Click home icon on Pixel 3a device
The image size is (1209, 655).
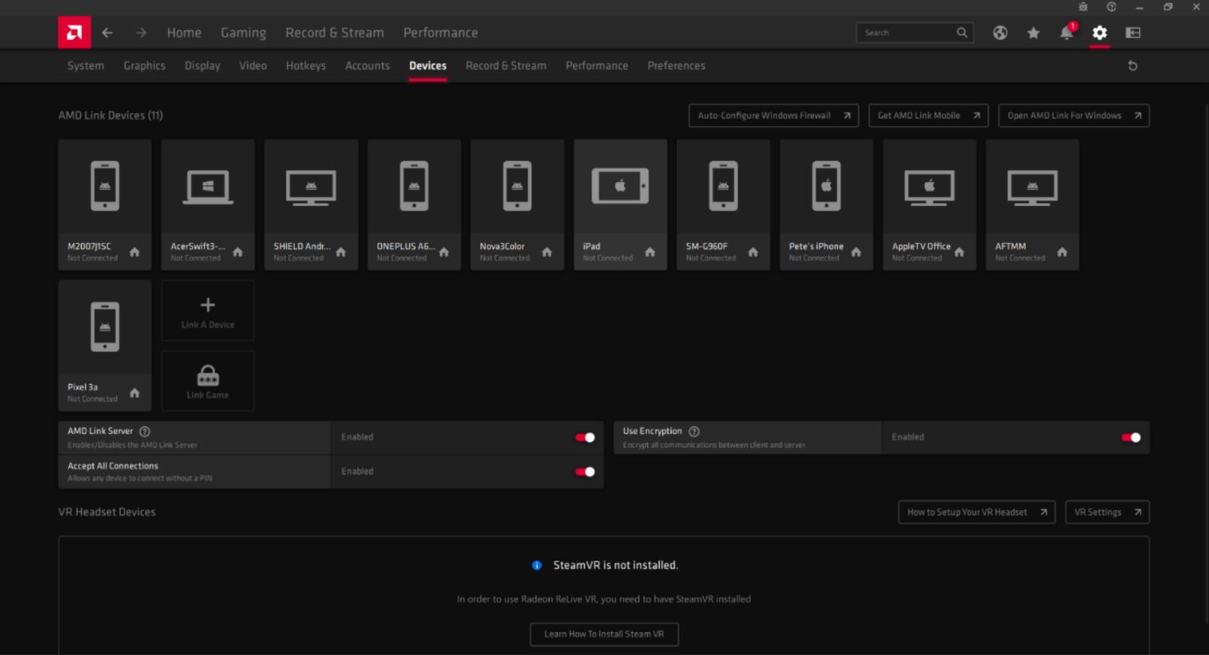pos(135,393)
